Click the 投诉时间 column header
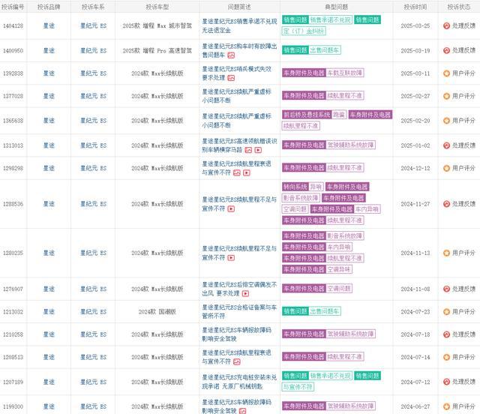Image resolution: width=480 pixels, height=414 pixels. (415, 7)
